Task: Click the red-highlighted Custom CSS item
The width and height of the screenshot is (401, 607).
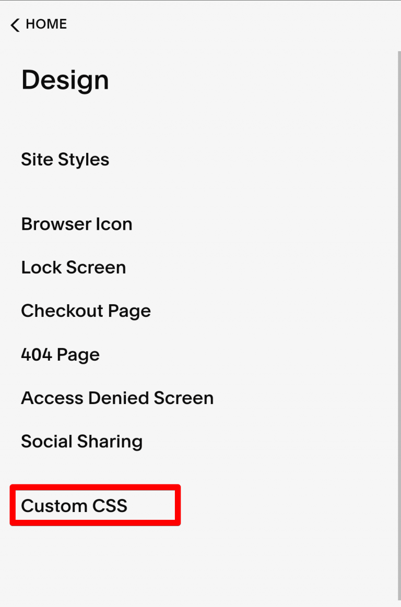Action: click(95, 505)
